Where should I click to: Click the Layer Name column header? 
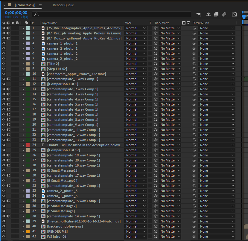point(49,23)
